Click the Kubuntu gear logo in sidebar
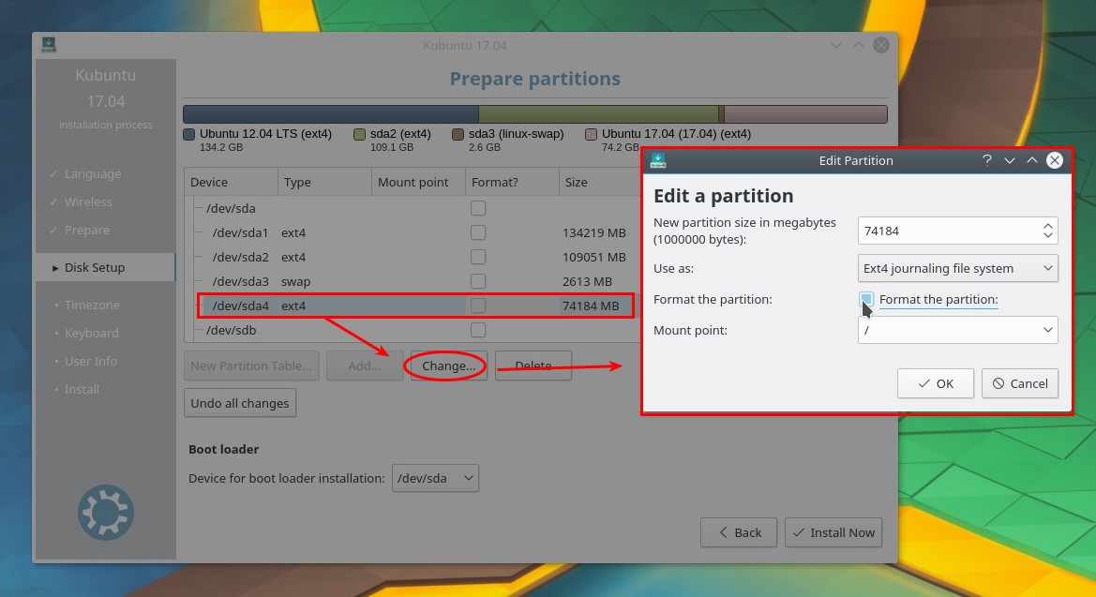Viewport: 1096px width, 597px height. pos(106,513)
